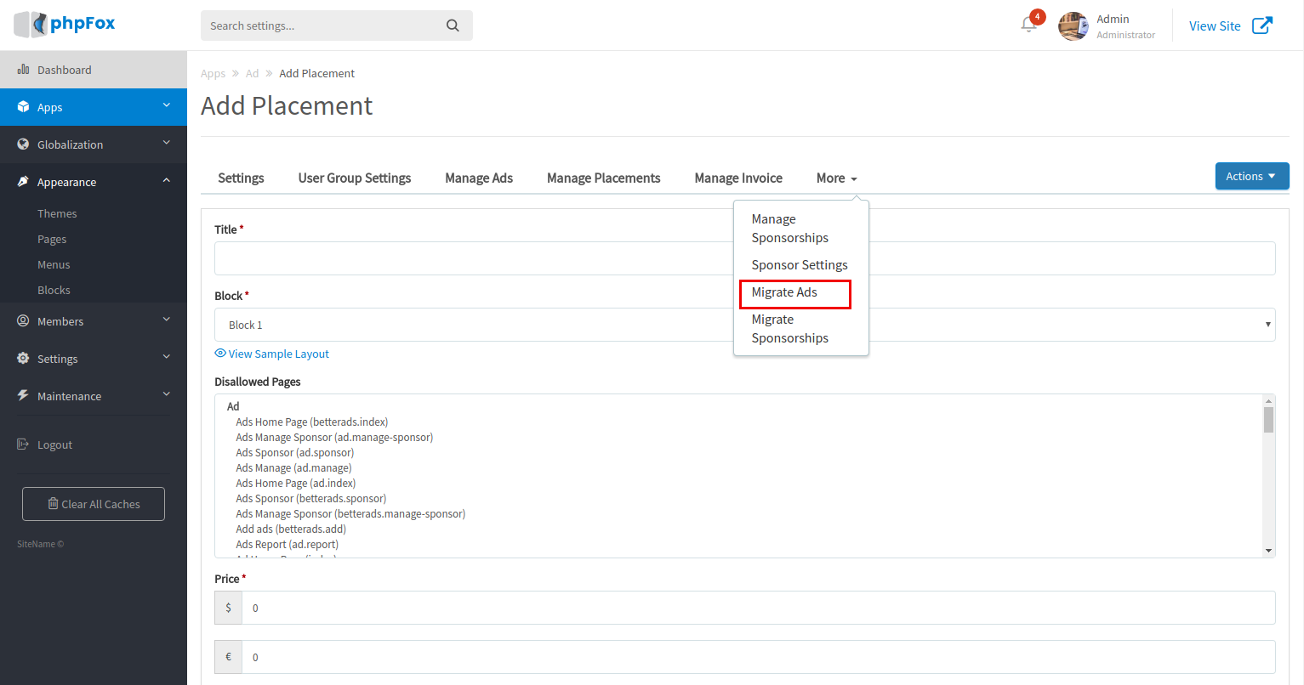Open Dashboard from the sidebar
The height and width of the screenshot is (685, 1304).
tap(64, 70)
